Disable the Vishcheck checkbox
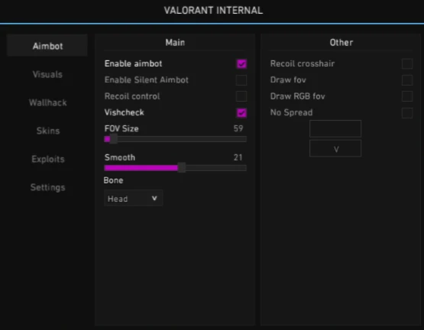Image resolution: width=424 pixels, height=330 pixels. (x=241, y=112)
